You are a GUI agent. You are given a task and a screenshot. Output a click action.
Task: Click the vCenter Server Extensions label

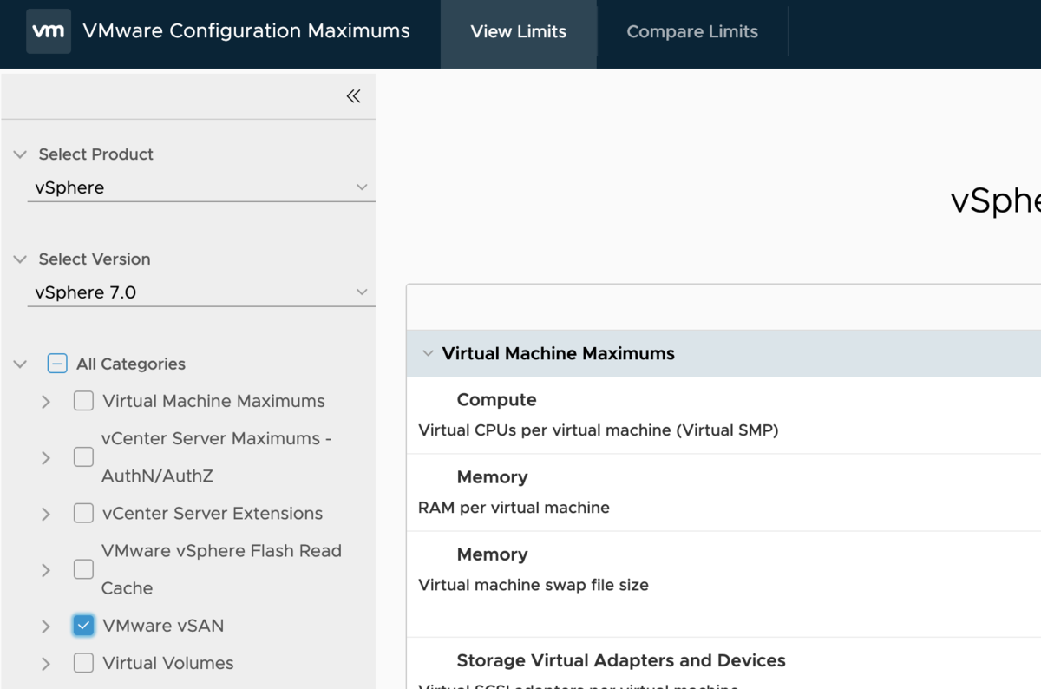213,514
